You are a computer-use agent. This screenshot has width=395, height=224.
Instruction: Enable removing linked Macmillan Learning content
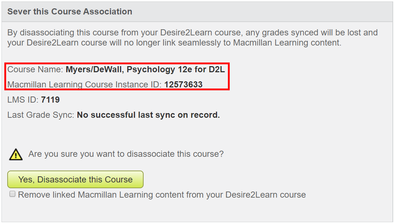[12, 194]
